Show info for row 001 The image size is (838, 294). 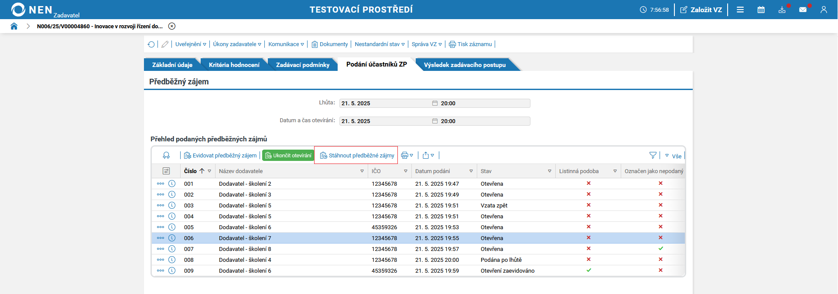point(172,184)
